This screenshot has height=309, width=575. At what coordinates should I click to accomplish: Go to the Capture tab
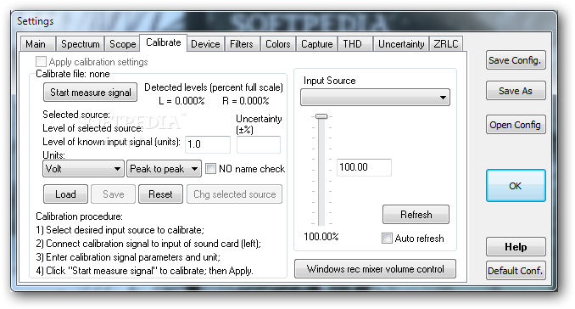click(317, 44)
